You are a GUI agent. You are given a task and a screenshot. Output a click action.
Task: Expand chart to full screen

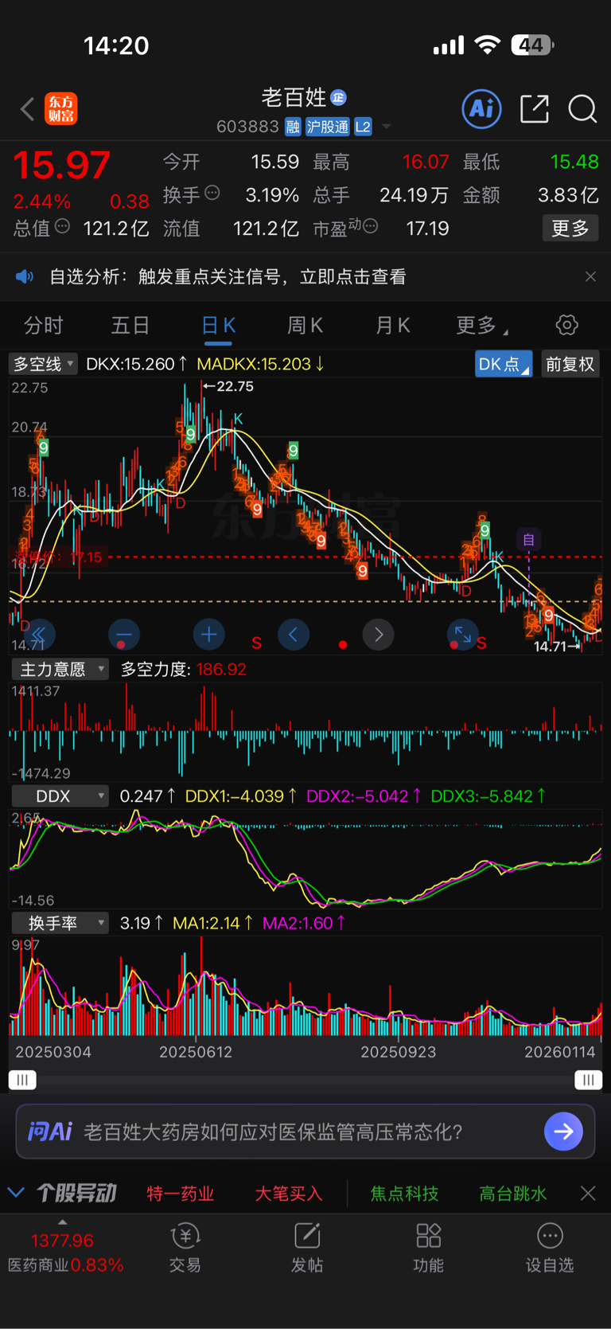pyautogui.click(x=463, y=635)
